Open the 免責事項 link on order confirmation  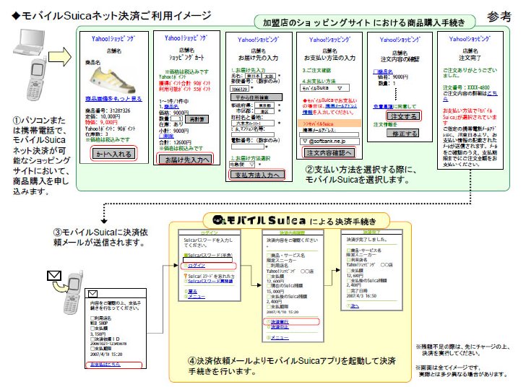tap(383, 107)
